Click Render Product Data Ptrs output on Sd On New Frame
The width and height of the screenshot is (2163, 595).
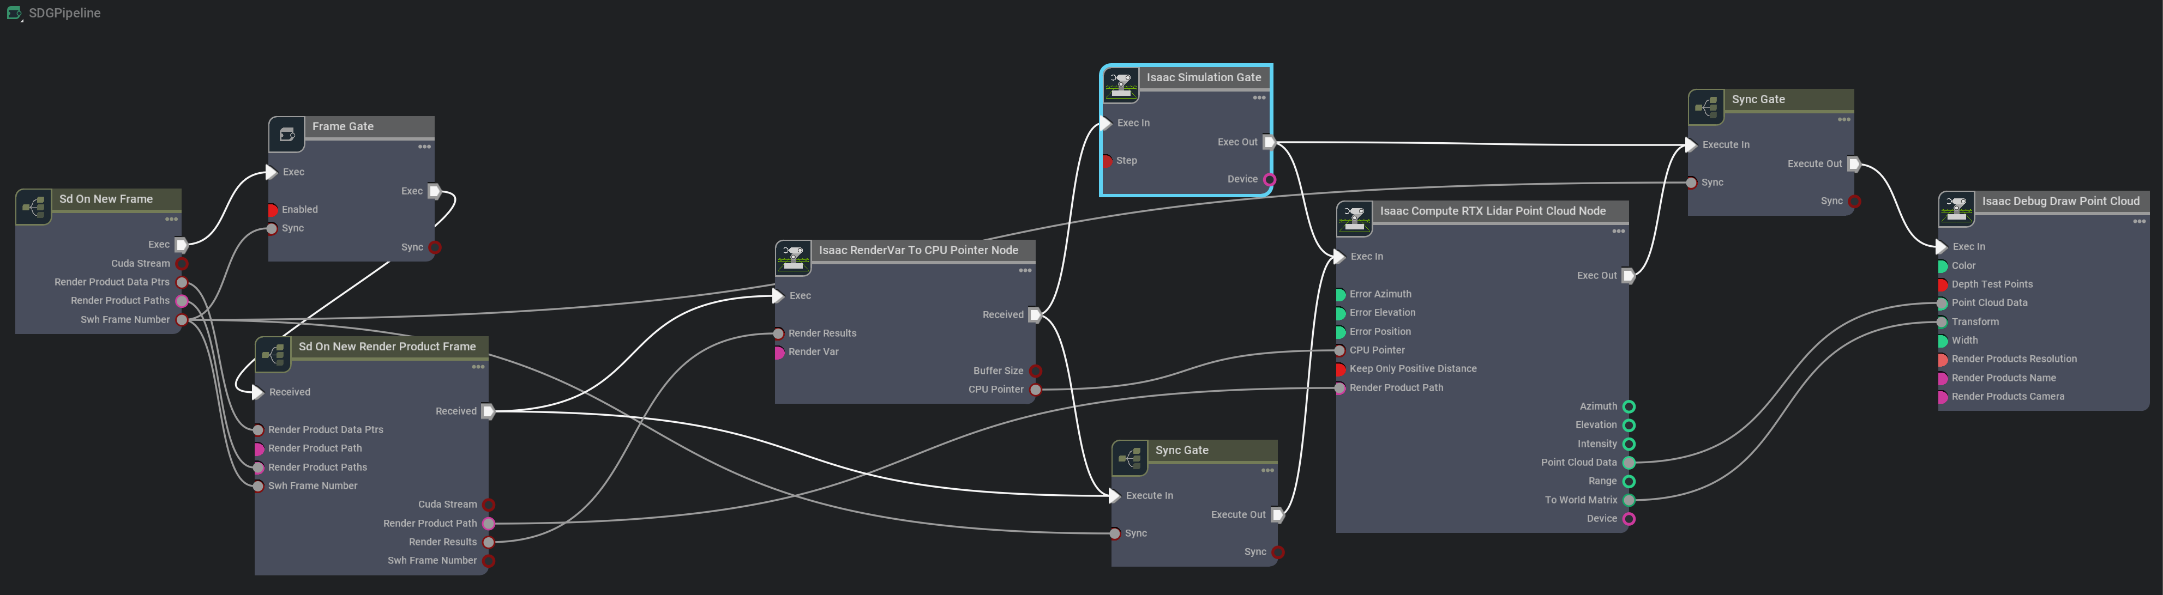182,282
